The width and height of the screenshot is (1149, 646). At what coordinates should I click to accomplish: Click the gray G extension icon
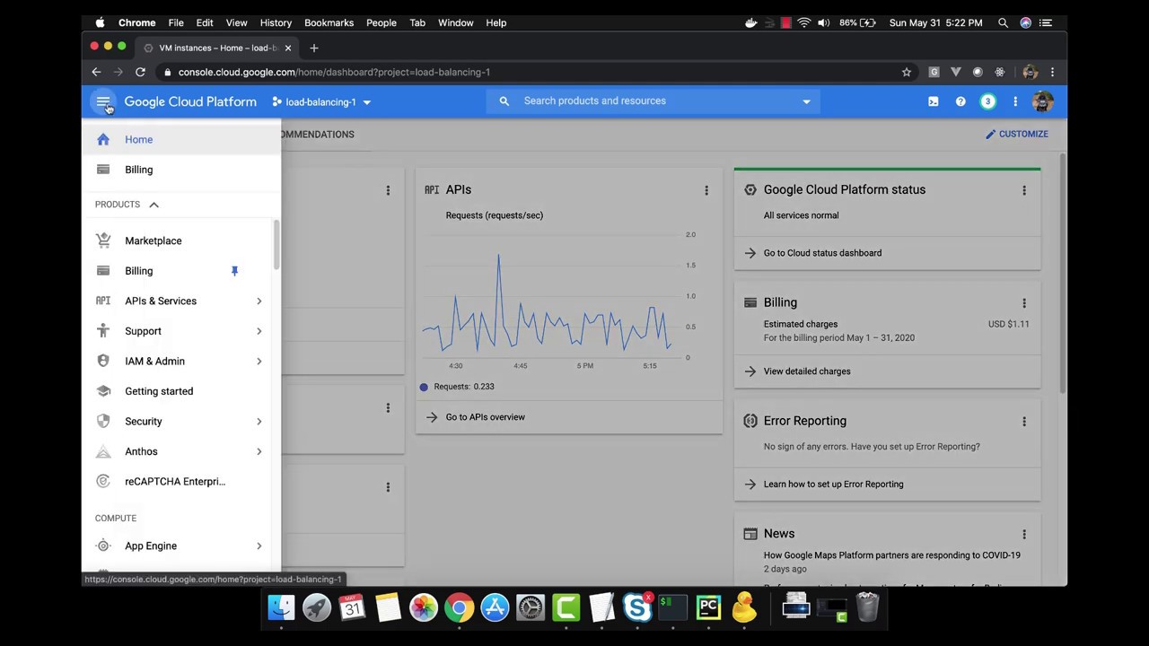pyautogui.click(x=934, y=72)
